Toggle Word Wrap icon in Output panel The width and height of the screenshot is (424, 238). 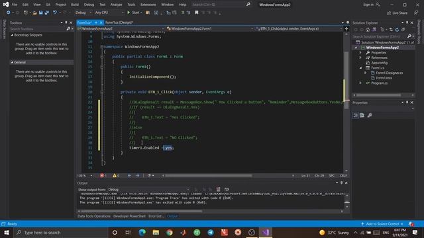click(x=227, y=190)
